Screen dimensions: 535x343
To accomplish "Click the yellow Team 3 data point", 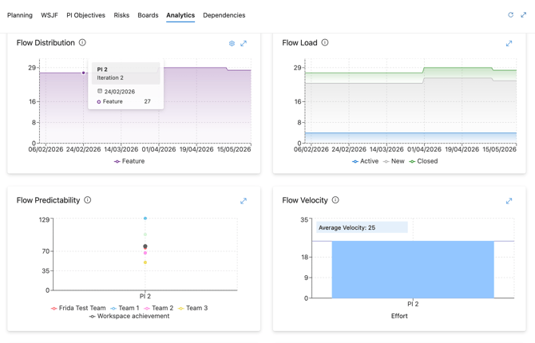I will [x=145, y=262].
